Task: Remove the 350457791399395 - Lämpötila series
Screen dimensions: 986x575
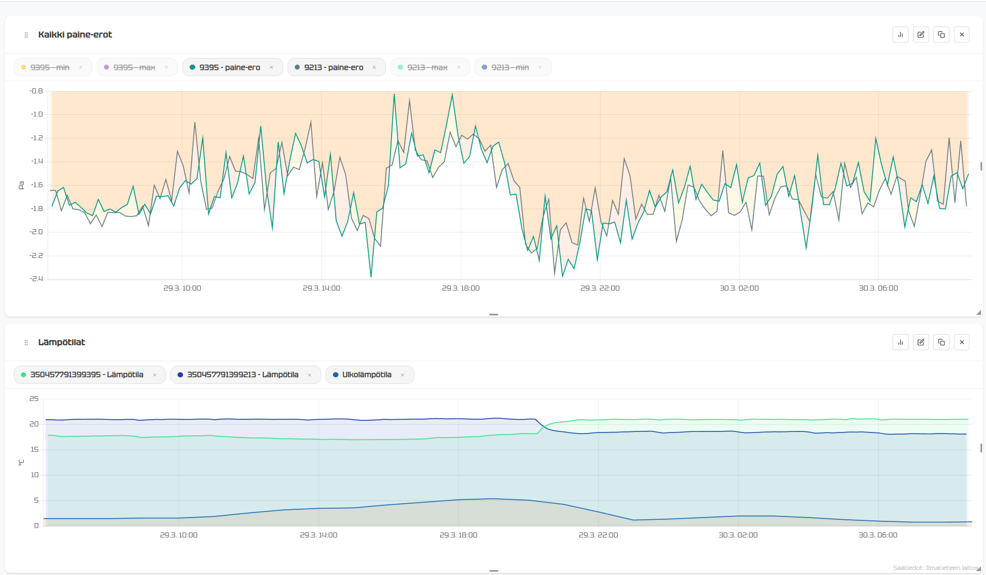Action: pyautogui.click(x=155, y=375)
